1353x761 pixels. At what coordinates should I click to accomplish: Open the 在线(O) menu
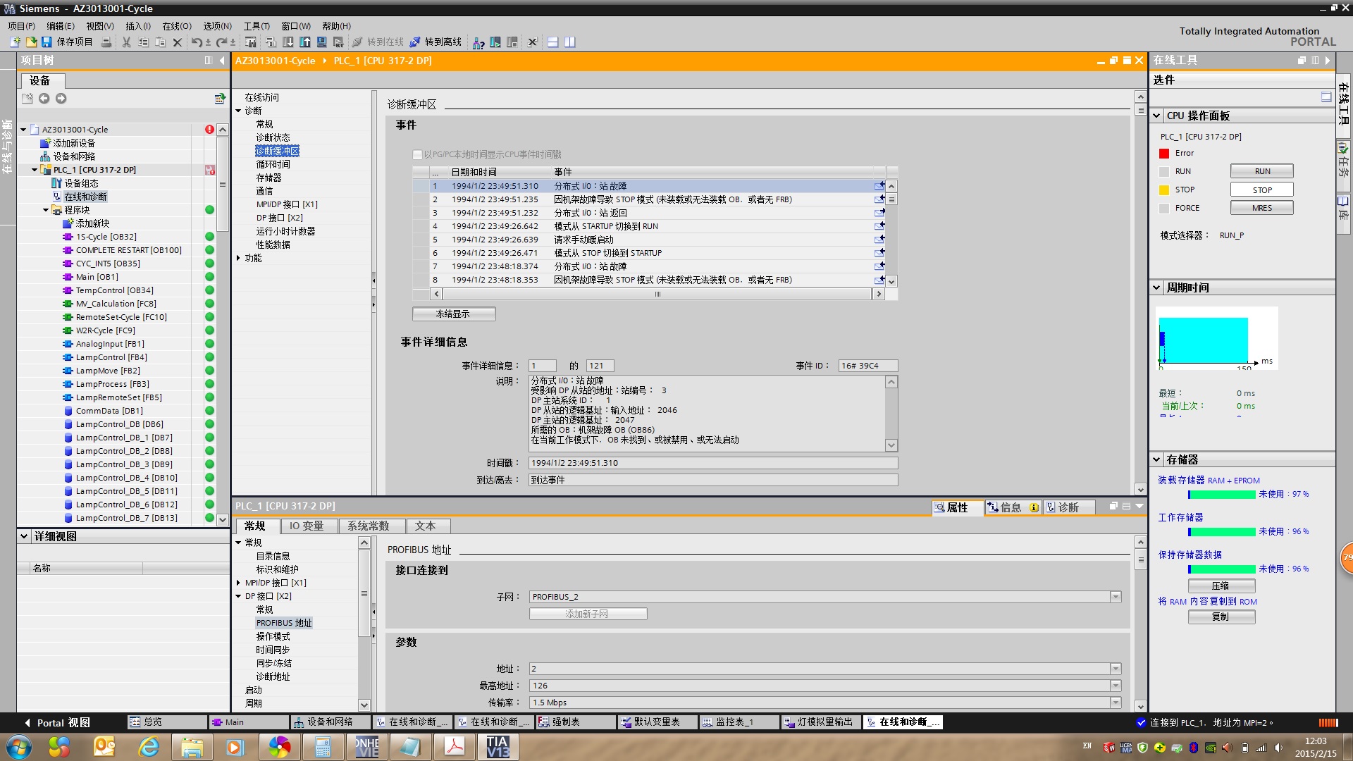[176, 26]
